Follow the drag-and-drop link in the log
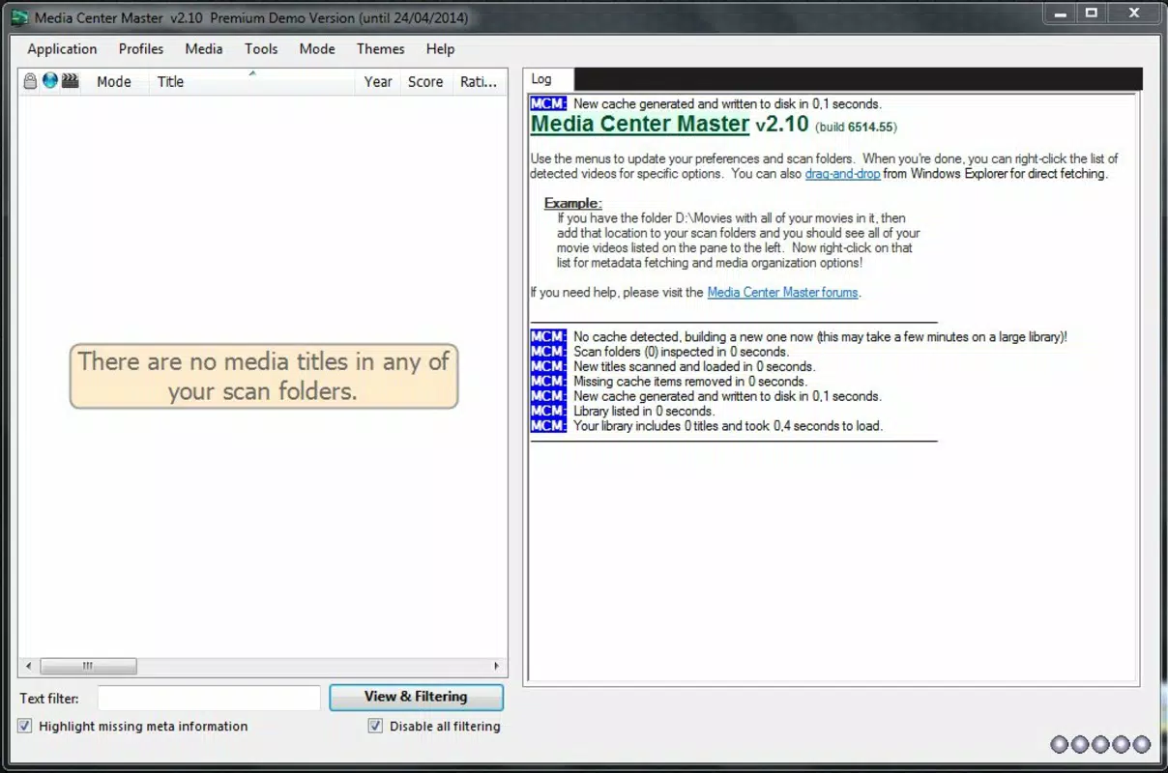This screenshot has width=1168, height=773. tap(842, 174)
